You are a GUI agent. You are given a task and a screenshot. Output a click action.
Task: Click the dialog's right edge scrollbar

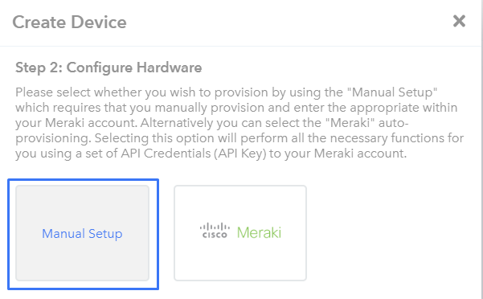click(481, 149)
